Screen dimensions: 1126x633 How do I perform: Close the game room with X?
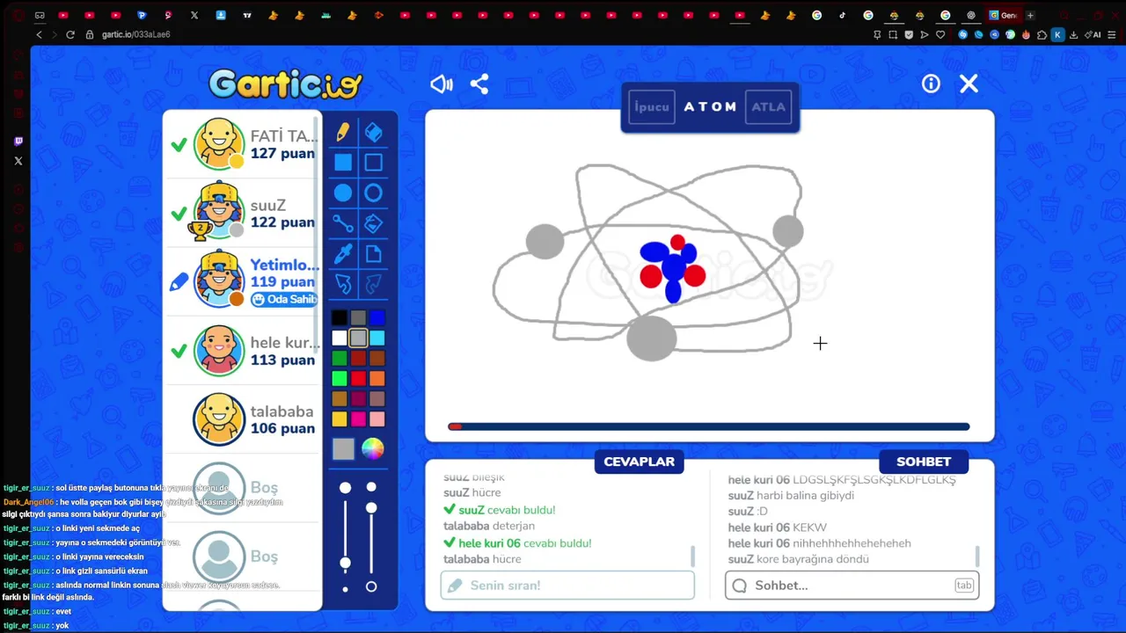tap(969, 84)
